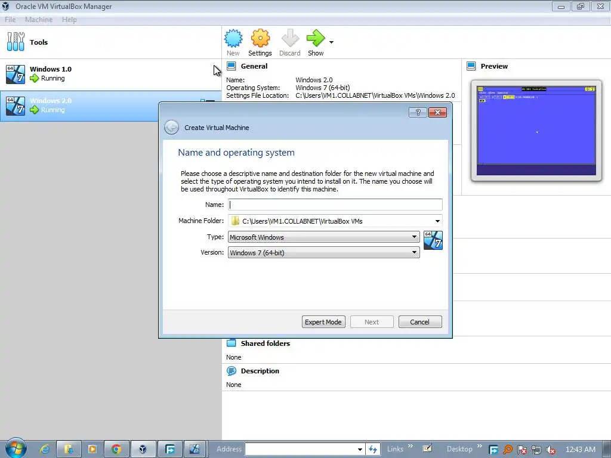Image resolution: width=611 pixels, height=458 pixels.
Task: Click the Next button
Action: (x=372, y=321)
